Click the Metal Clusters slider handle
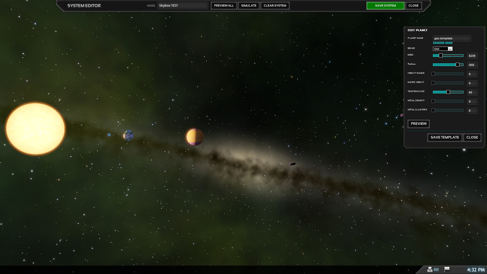Image resolution: width=487 pixels, height=274 pixels. click(433, 110)
